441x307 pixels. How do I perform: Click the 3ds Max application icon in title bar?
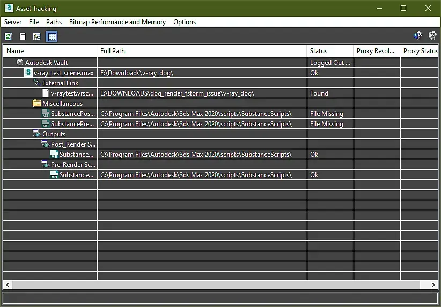(9, 8)
